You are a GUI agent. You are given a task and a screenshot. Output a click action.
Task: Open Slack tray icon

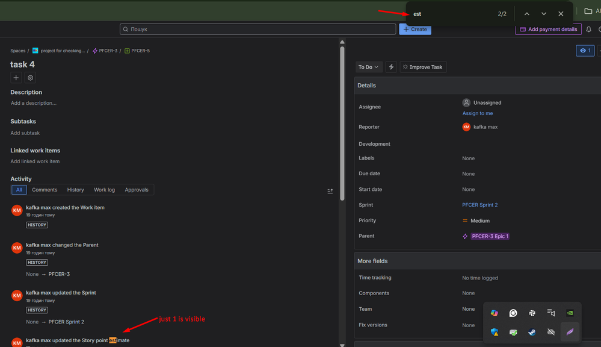click(x=532, y=313)
